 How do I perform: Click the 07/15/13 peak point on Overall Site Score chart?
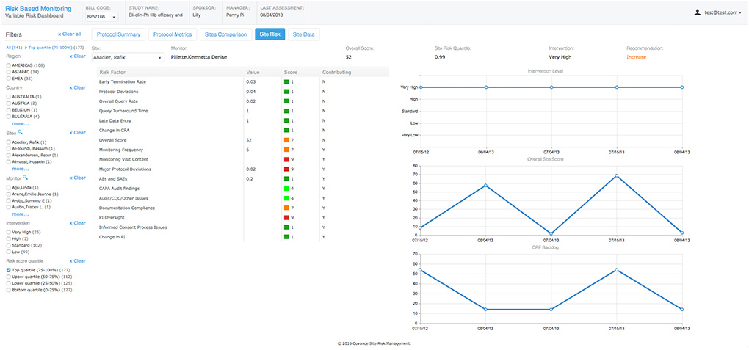click(617, 175)
